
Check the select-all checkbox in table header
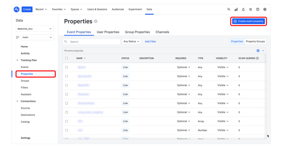(x=67, y=58)
